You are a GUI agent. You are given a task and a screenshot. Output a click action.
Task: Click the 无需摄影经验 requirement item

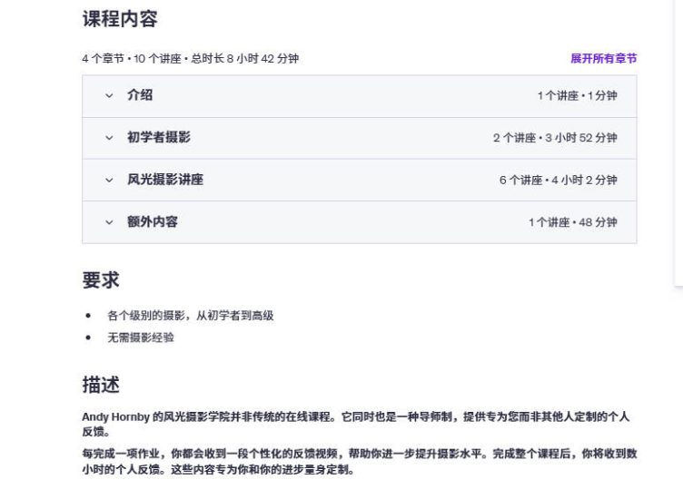(141, 338)
